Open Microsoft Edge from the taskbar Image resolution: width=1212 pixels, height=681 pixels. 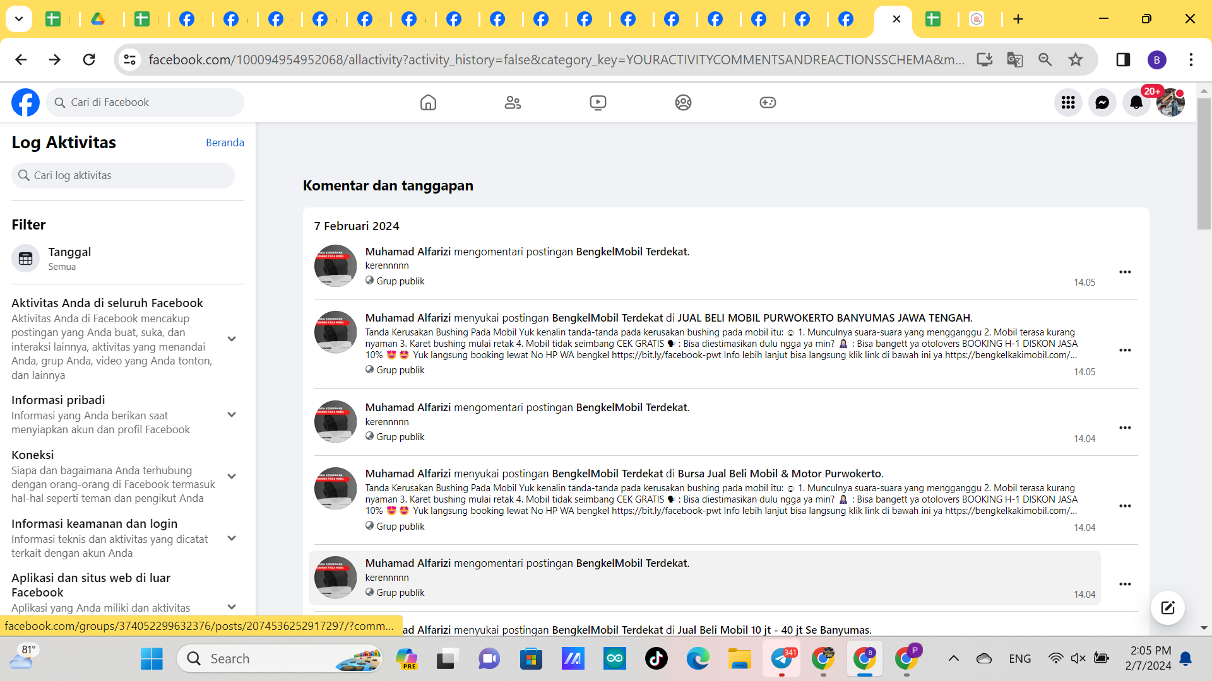tap(698, 658)
